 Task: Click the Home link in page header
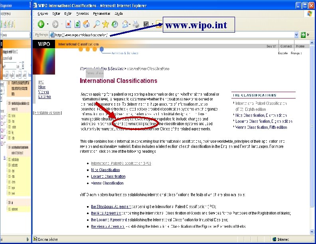pyautogui.click(x=300, y=46)
